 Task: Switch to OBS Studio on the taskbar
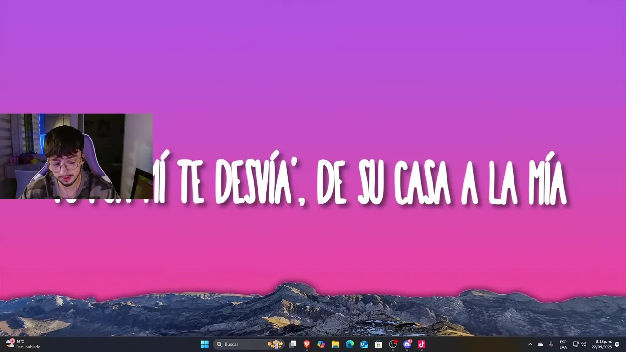click(x=393, y=344)
